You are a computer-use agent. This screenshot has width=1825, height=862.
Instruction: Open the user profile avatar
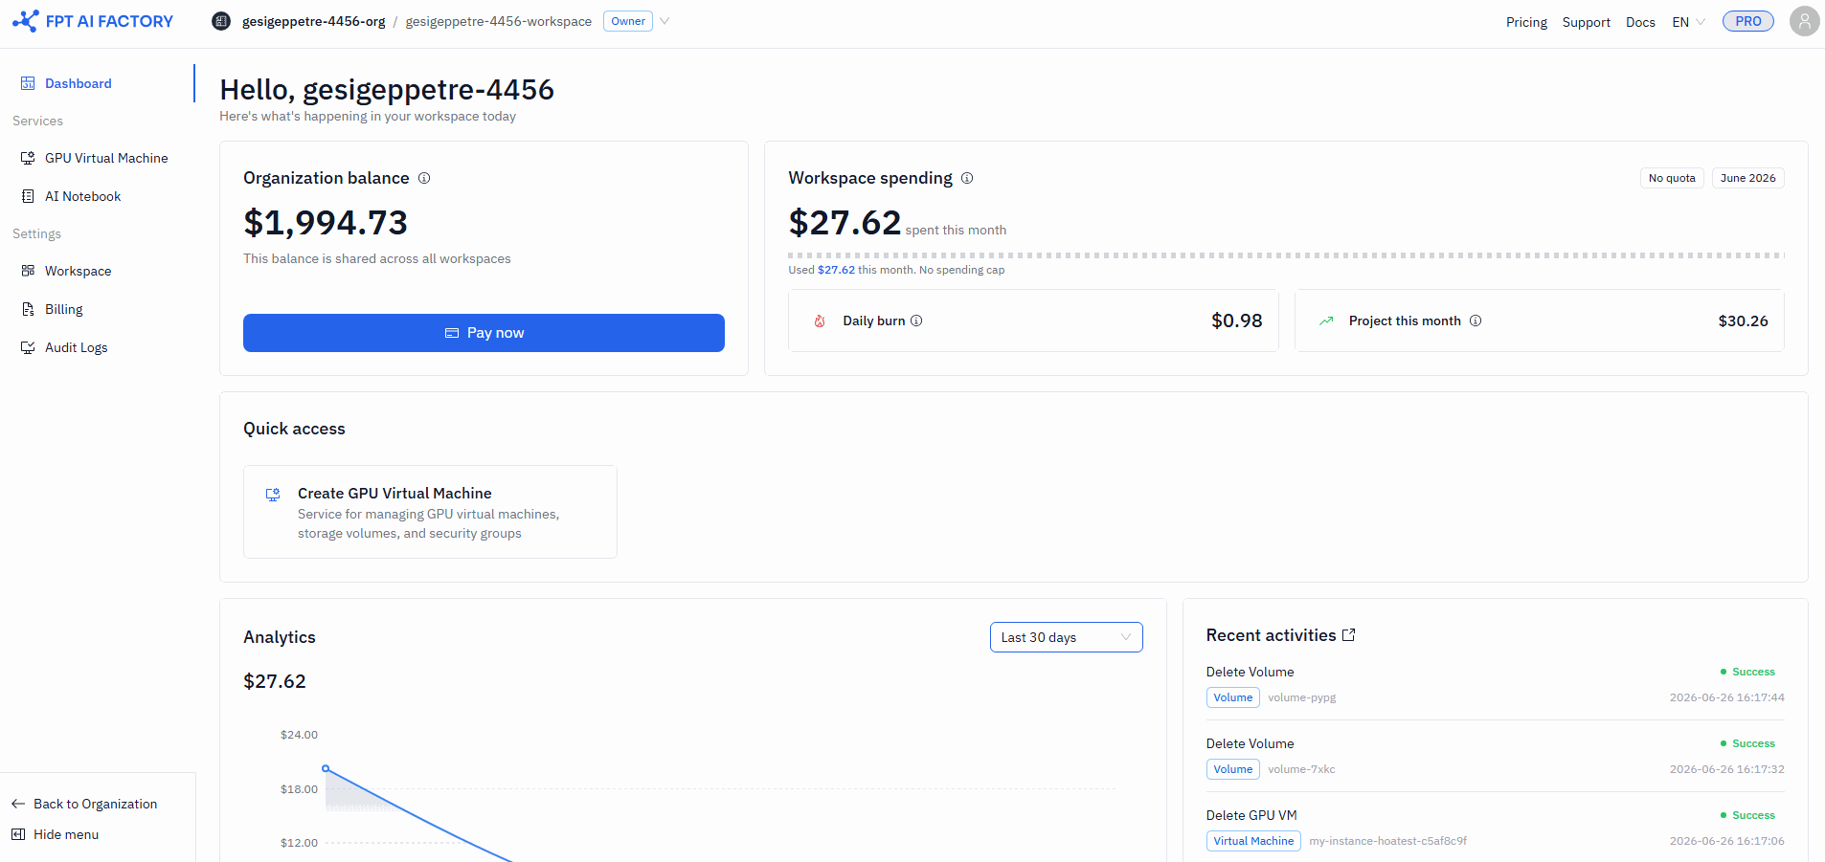1804,21
